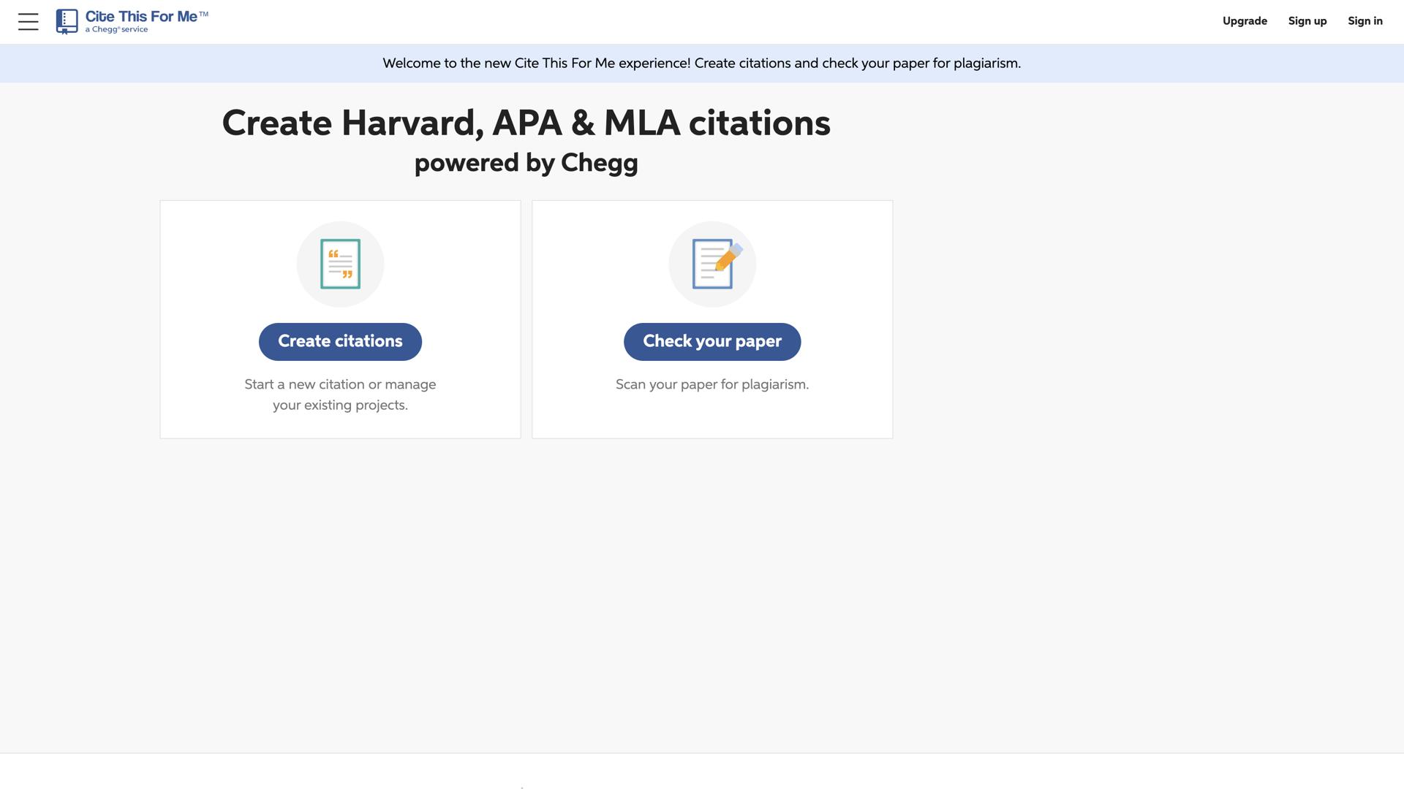Open the hamburger navigation menu
This screenshot has width=1404, height=789.
tap(28, 22)
